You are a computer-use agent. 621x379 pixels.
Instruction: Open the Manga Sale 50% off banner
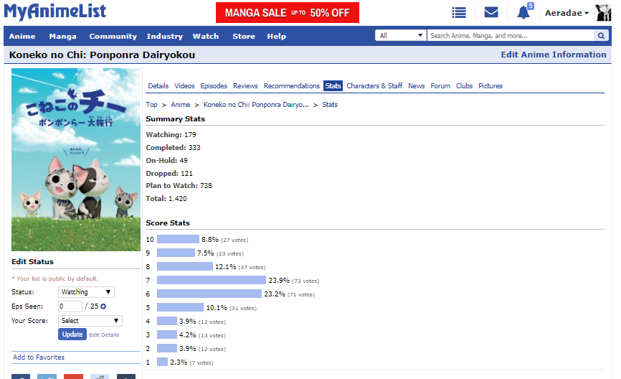(287, 13)
